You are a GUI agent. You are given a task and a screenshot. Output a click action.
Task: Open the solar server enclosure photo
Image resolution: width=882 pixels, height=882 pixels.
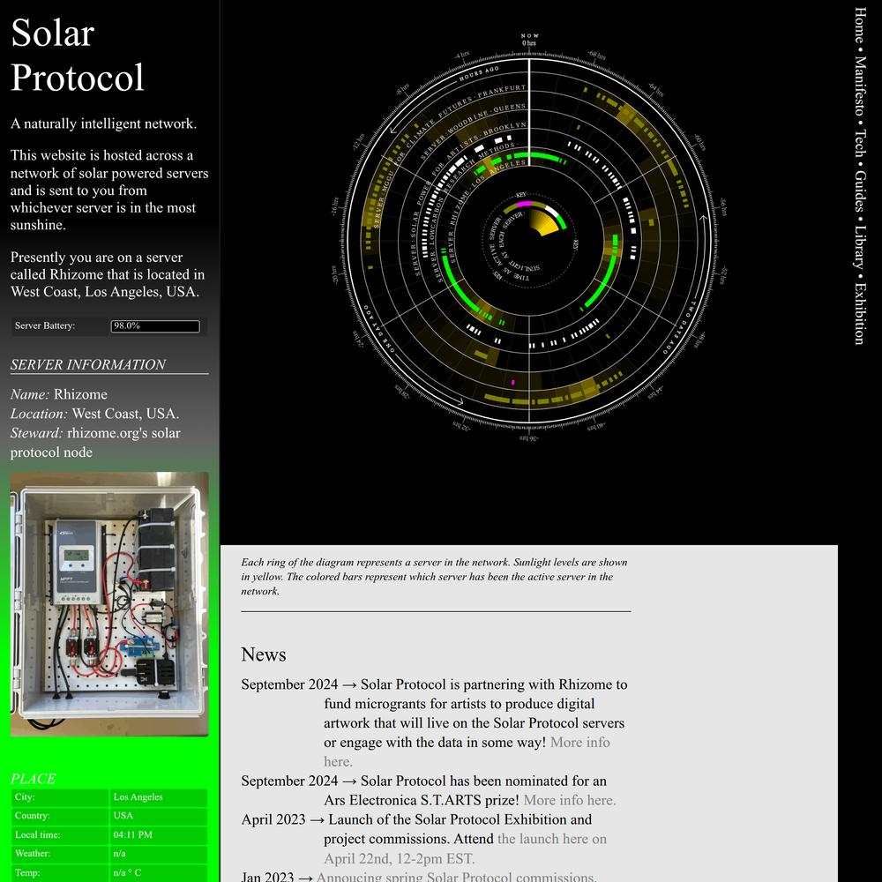109,603
